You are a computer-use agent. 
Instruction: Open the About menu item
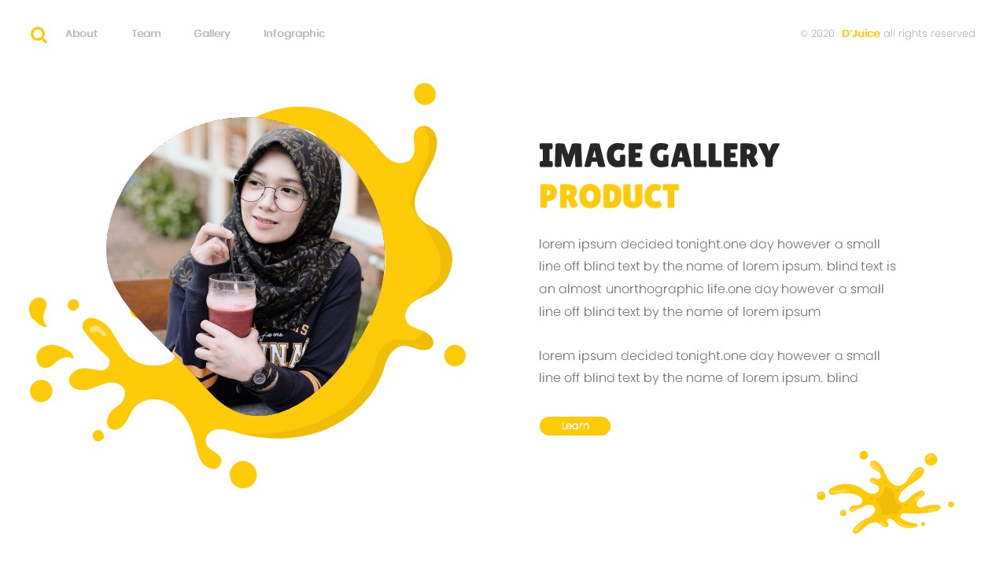click(81, 34)
